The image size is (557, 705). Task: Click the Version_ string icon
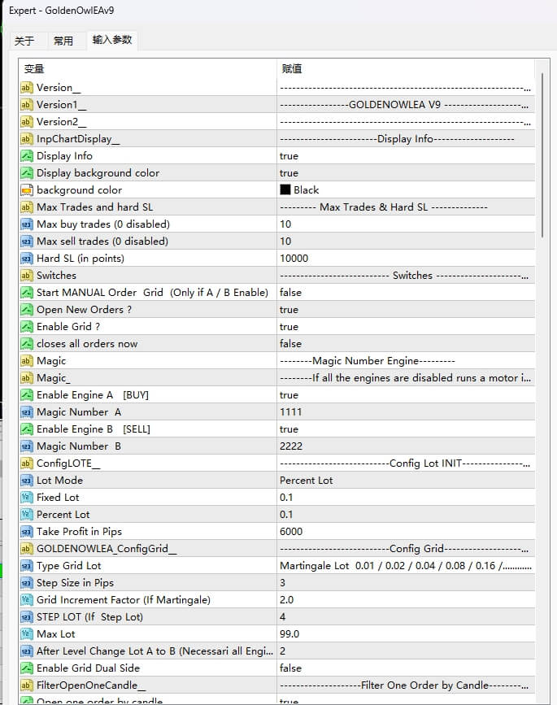click(x=27, y=88)
